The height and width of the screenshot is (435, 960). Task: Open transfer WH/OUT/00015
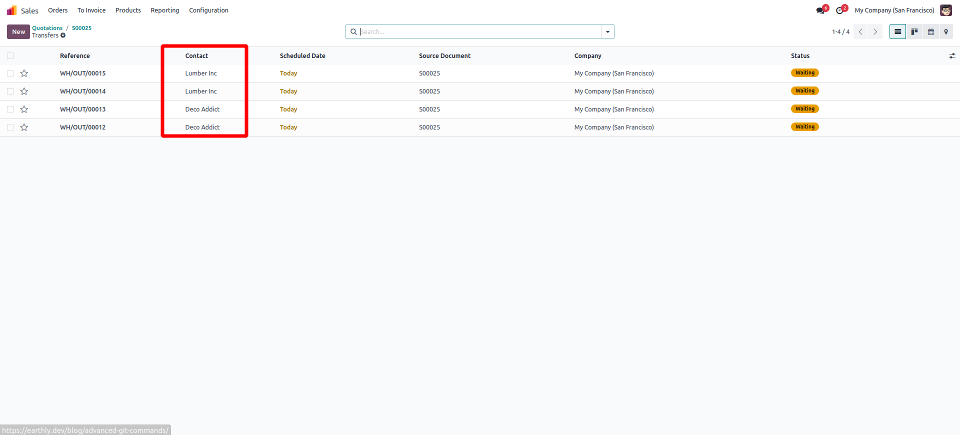82,73
